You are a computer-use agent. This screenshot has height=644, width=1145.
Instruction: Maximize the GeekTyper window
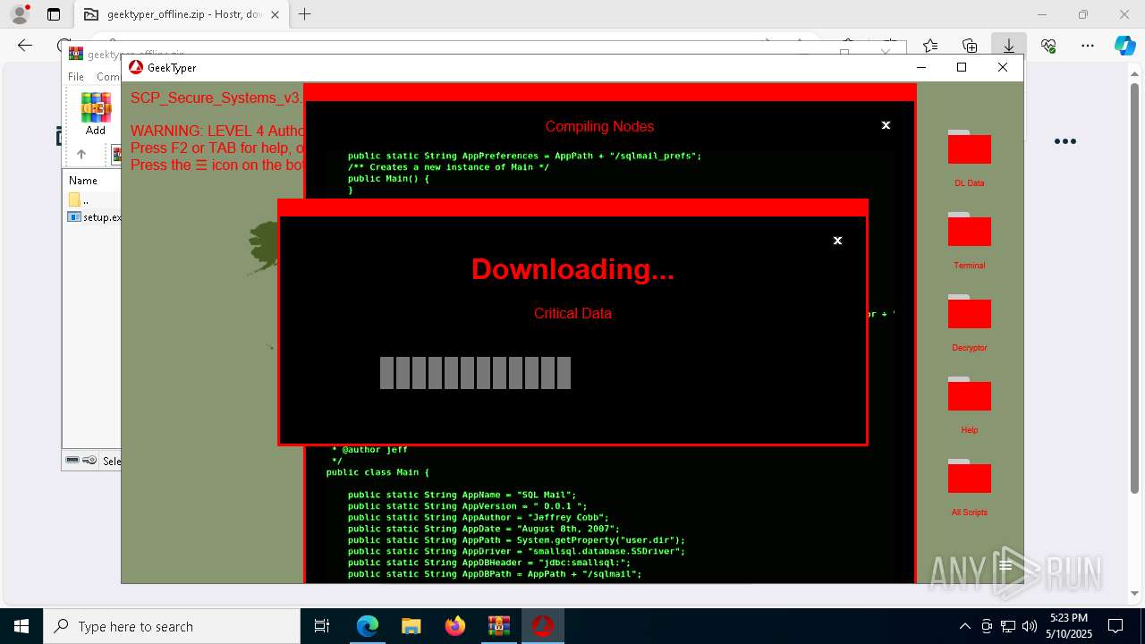tap(962, 67)
